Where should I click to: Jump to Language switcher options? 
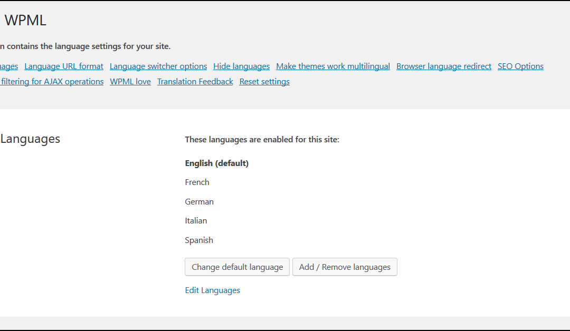pos(158,66)
